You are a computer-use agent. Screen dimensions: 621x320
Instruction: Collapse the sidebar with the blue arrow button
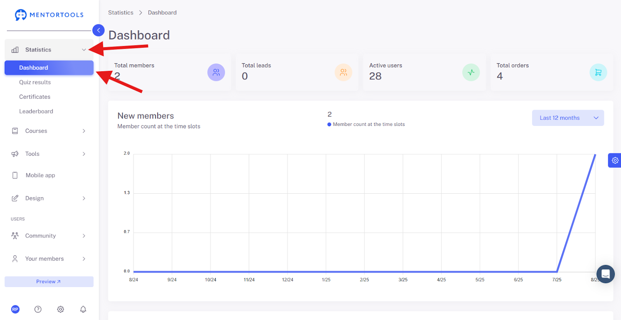pos(99,30)
